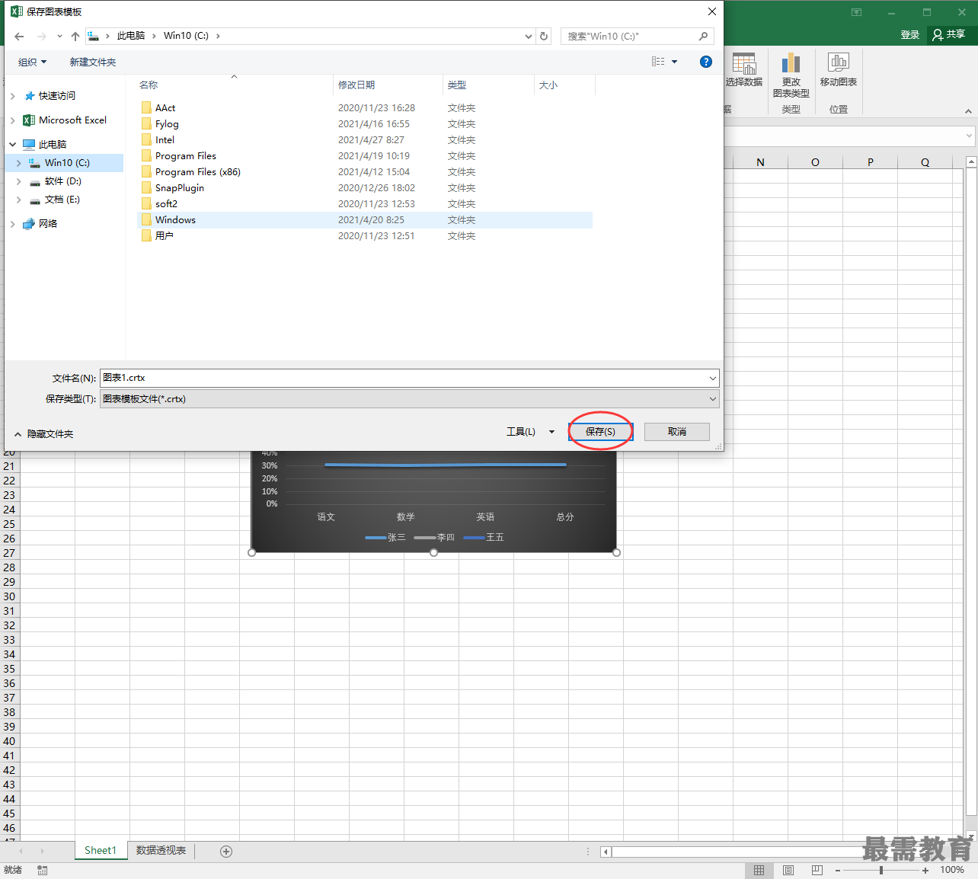978x879 pixels.
Task: Open the file name history dropdown arrow
Action: click(713, 378)
